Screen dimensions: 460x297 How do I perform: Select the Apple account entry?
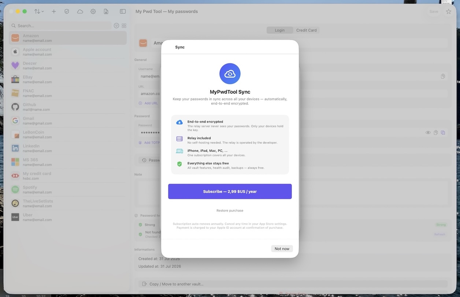pyautogui.click(x=68, y=52)
